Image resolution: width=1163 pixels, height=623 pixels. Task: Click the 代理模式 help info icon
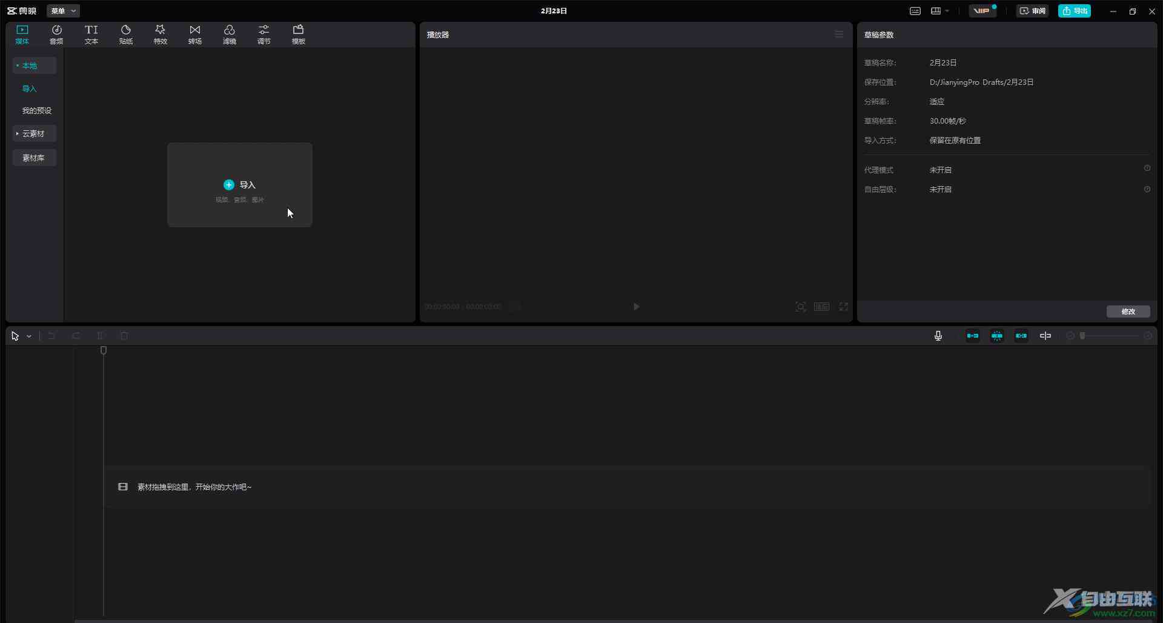(1147, 168)
